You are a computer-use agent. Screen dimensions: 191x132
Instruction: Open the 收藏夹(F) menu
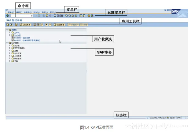28,12
